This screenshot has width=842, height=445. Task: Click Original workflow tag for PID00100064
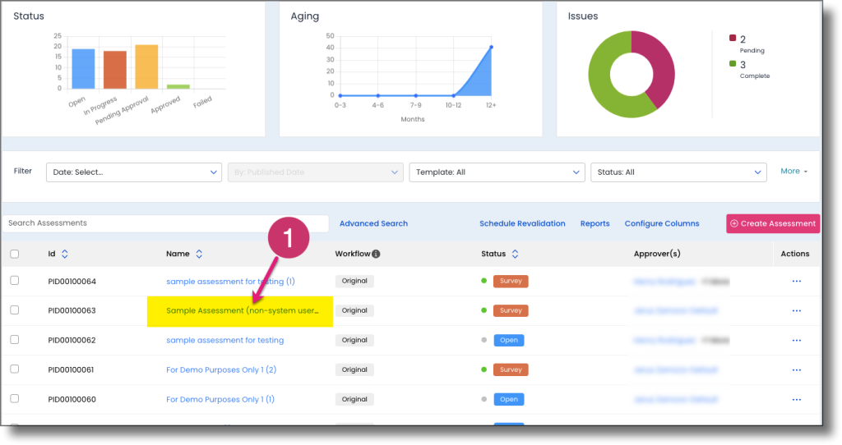point(354,281)
